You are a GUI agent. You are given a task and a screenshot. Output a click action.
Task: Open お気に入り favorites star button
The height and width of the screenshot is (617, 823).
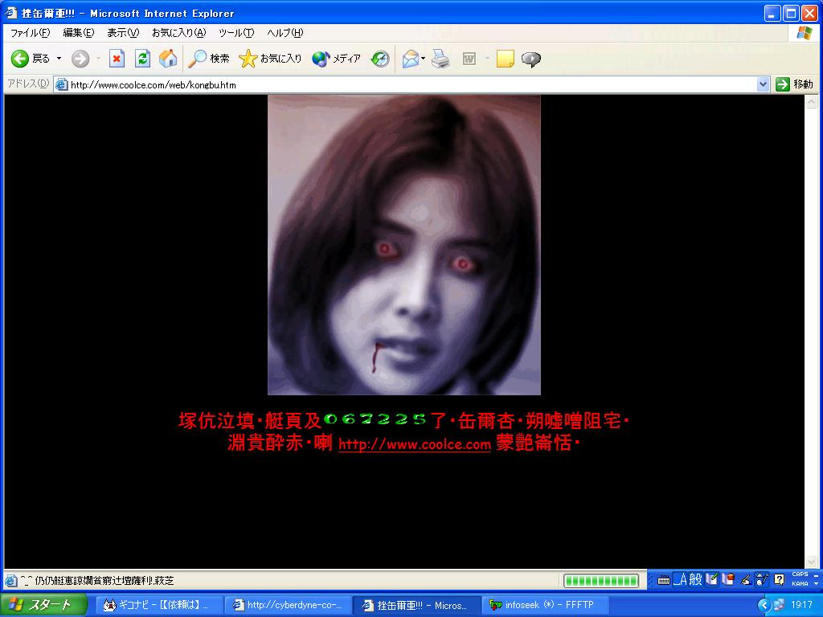(270, 59)
